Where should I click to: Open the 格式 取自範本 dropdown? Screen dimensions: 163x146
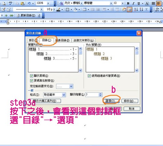tap(64, 95)
